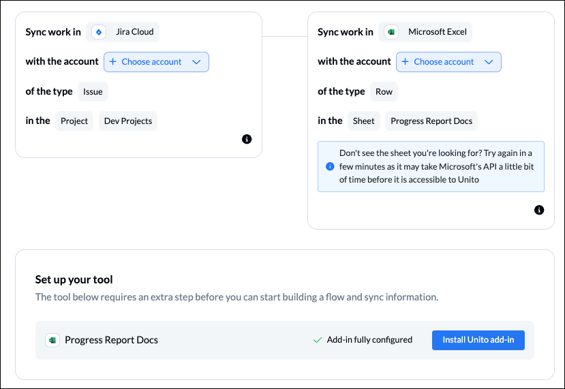Click plus icon in Jira Choose account
This screenshot has width=565, height=389.
click(x=112, y=61)
